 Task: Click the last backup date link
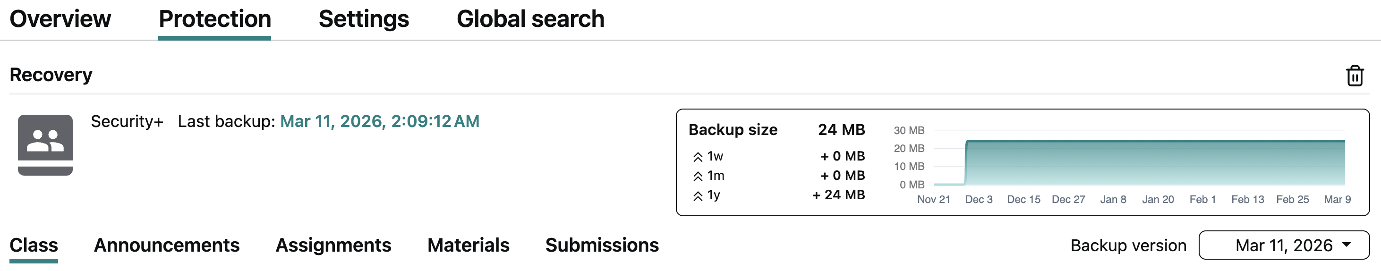coord(380,122)
